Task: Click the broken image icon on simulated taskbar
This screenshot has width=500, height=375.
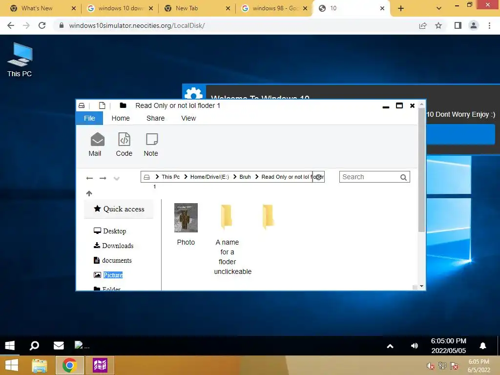Action: point(79,345)
